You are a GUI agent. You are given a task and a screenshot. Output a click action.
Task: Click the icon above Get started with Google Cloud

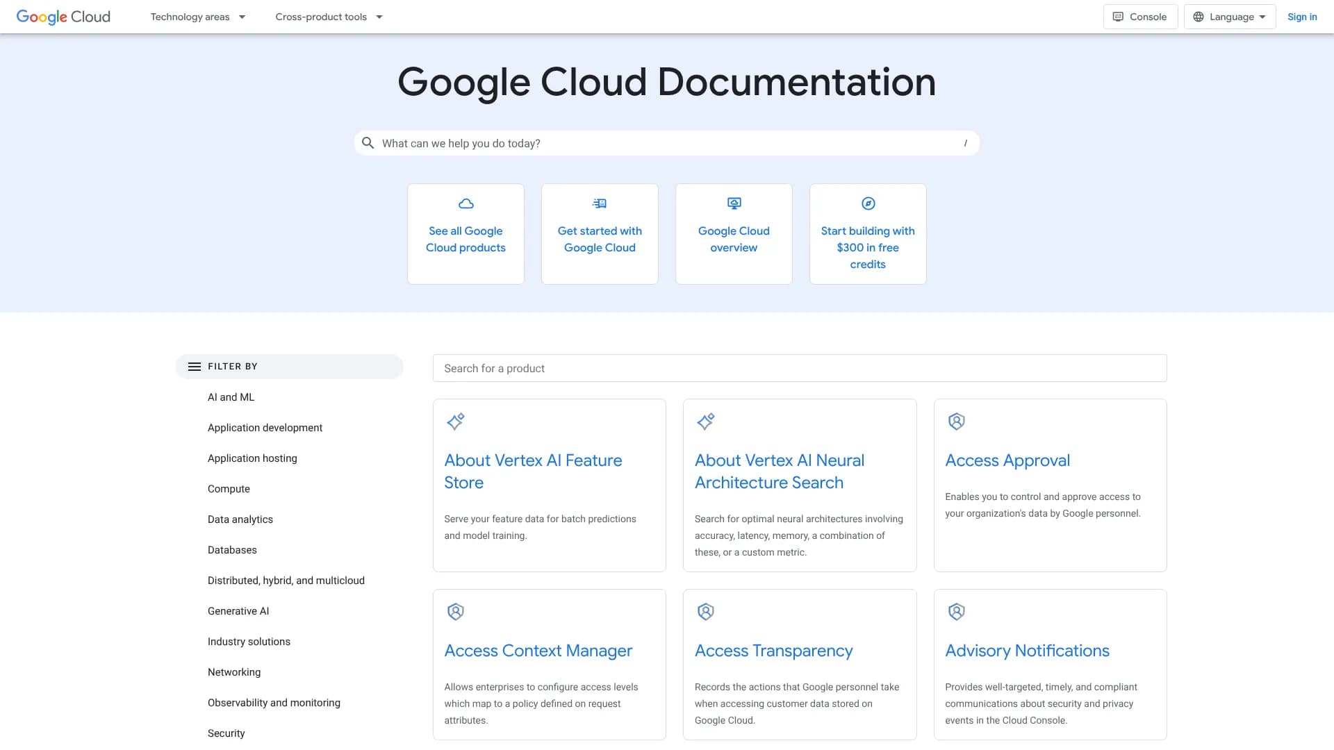(x=600, y=203)
